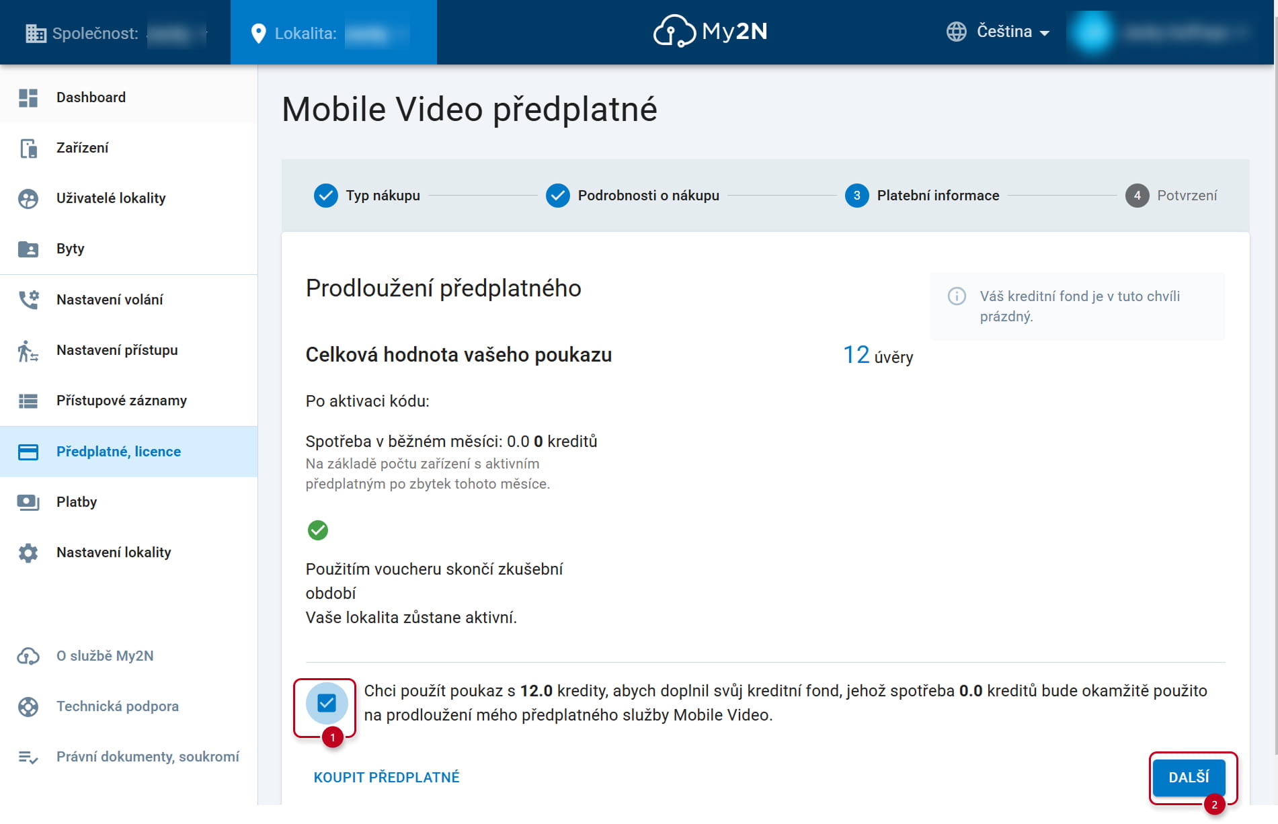Open Právní dokumenty, soukromí link
1278x824 pixels.
click(128, 757)
